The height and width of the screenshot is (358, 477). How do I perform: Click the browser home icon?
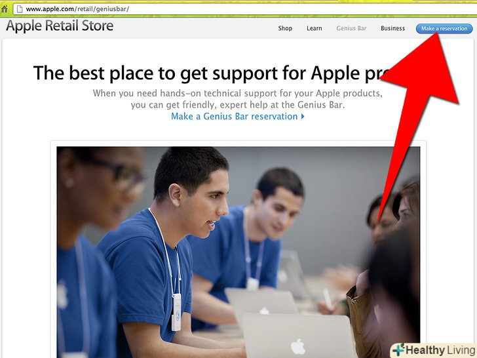click(x=5, y=9)
